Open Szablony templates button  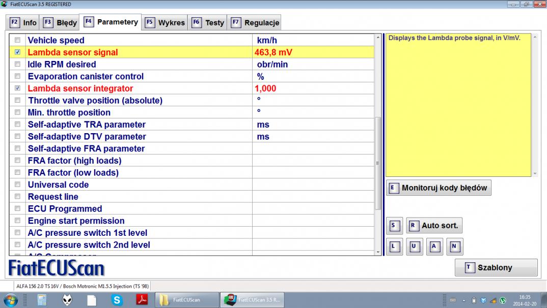pyautogui.click(x=496, y=267)
